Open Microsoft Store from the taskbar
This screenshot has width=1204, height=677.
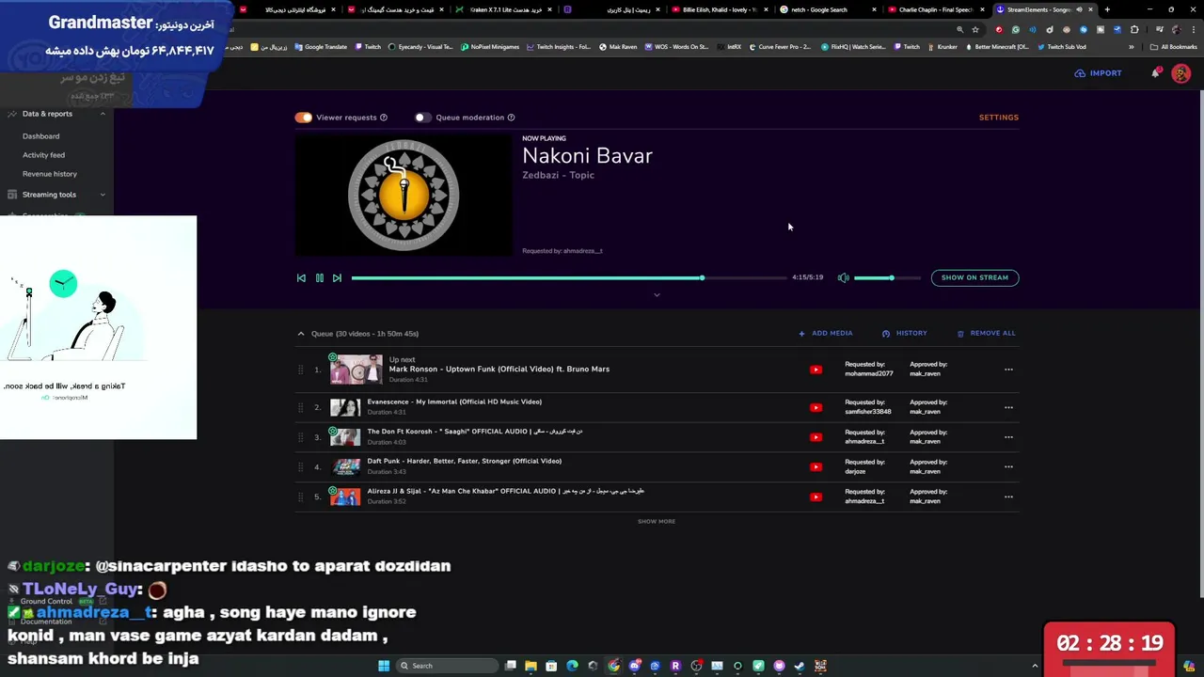551,666
